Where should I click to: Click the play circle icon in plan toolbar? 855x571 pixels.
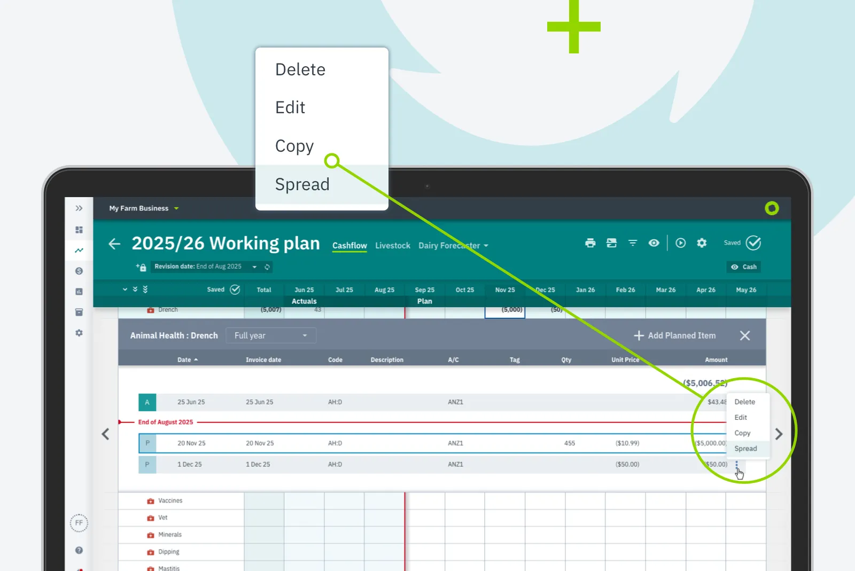680,243
